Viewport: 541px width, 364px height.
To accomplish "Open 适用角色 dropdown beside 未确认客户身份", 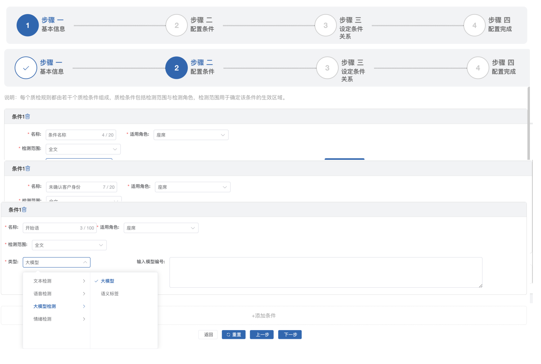I will pyautogui.click(x=193, y=187).
